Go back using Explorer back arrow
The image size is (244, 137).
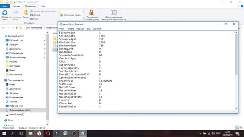coord(3,28)
